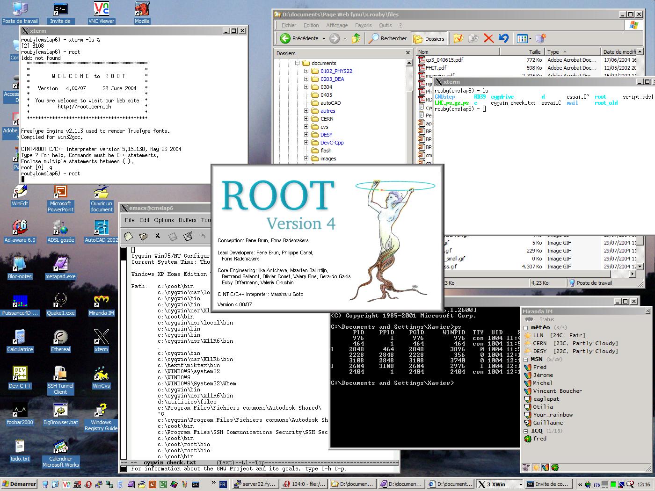Open the Fichier menu in Explorer
The width and height of the screenshot is (655, 491).
(x=288, y=25)
